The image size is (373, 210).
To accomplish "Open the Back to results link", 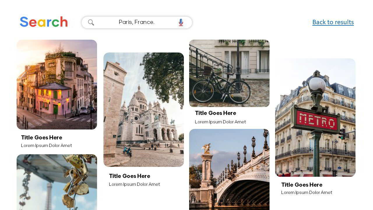I will [x=333, y=22].
